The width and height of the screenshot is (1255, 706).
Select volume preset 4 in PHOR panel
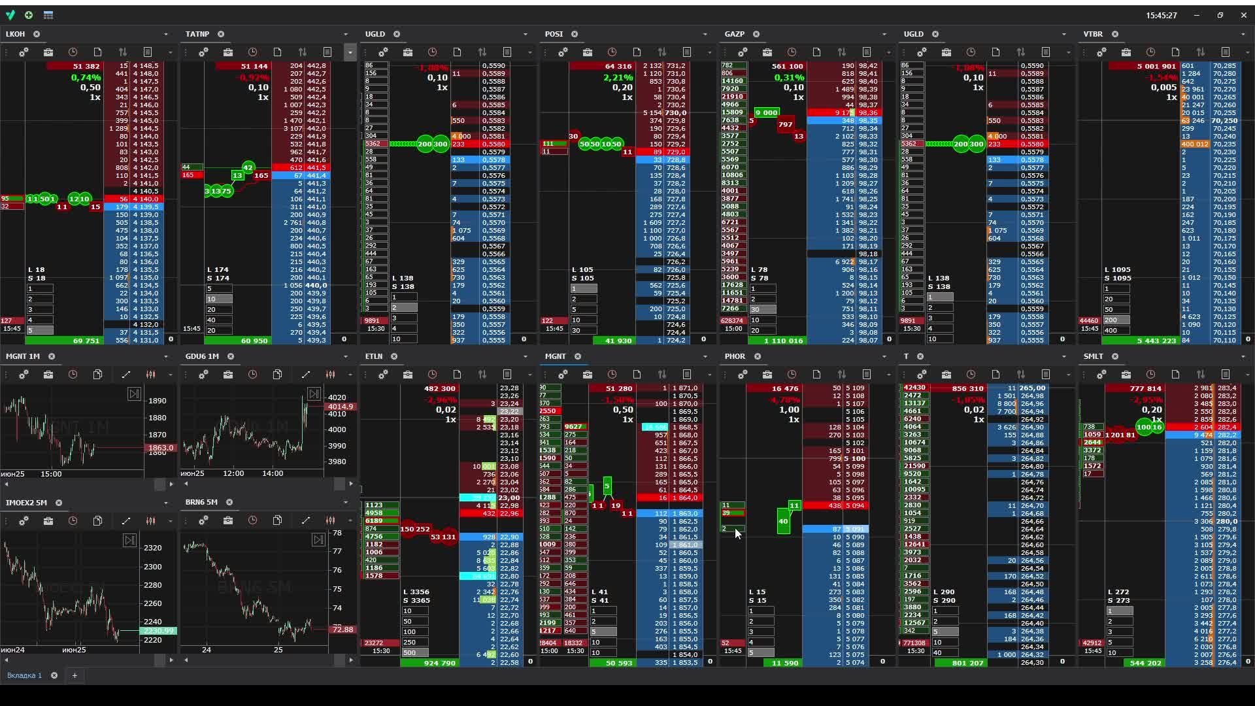tap(761, 642)
